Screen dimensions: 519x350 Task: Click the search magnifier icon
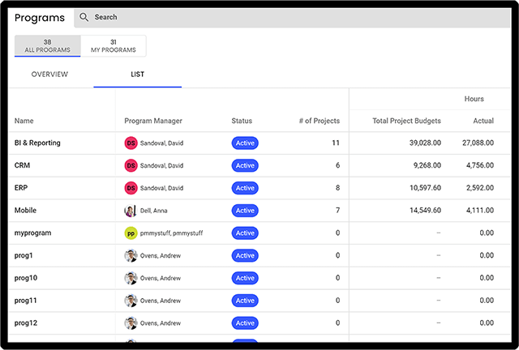84,17
